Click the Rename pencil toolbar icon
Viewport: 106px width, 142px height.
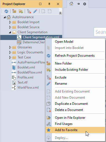pyautogui.click(x=35, y=11)
